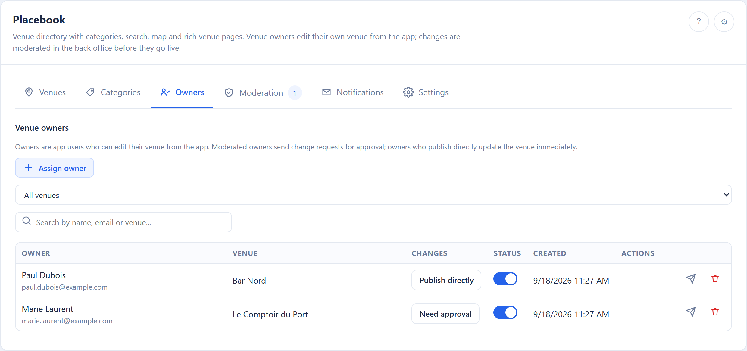Image resolution: width=747 pixels, height=351 pixels.
Task: Click Marie Laurent created date
Action: (x=571, y=314)
